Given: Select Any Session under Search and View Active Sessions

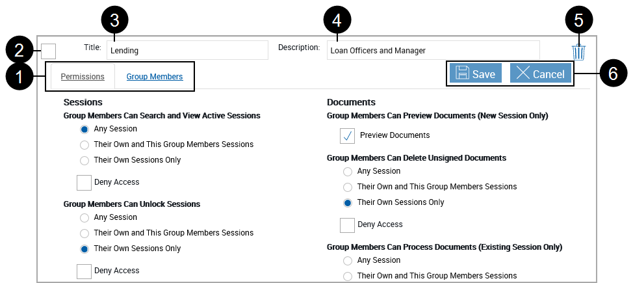Looking at the screenshot, I should tap(84, 129).
